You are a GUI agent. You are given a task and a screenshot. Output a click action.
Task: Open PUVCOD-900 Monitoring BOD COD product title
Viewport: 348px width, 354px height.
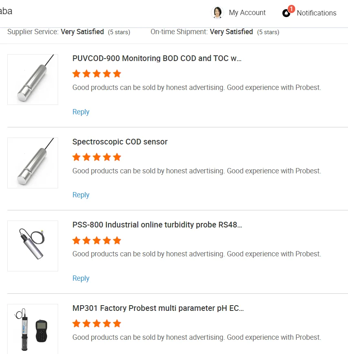[x=157, y=58]
